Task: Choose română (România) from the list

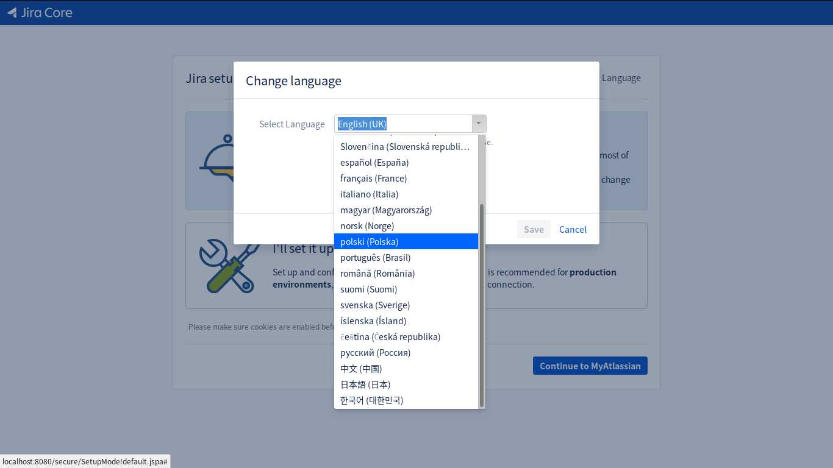Action: point(406,273)
